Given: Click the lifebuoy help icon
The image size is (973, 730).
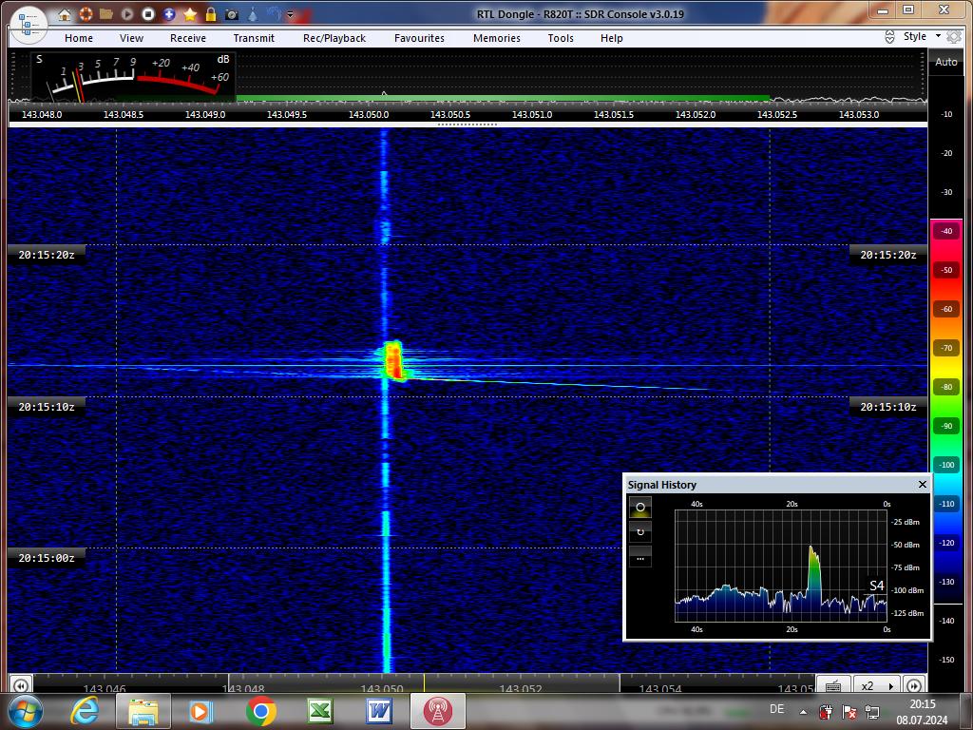Looking at the screenshot, I should coord(86,14).
